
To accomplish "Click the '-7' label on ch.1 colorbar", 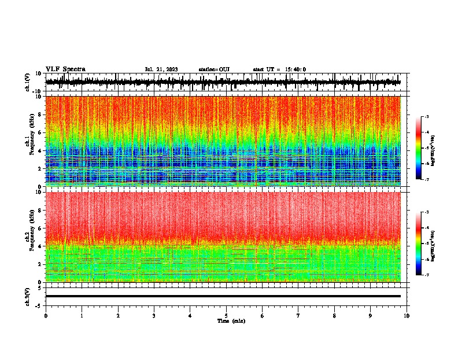I will 426,179.
